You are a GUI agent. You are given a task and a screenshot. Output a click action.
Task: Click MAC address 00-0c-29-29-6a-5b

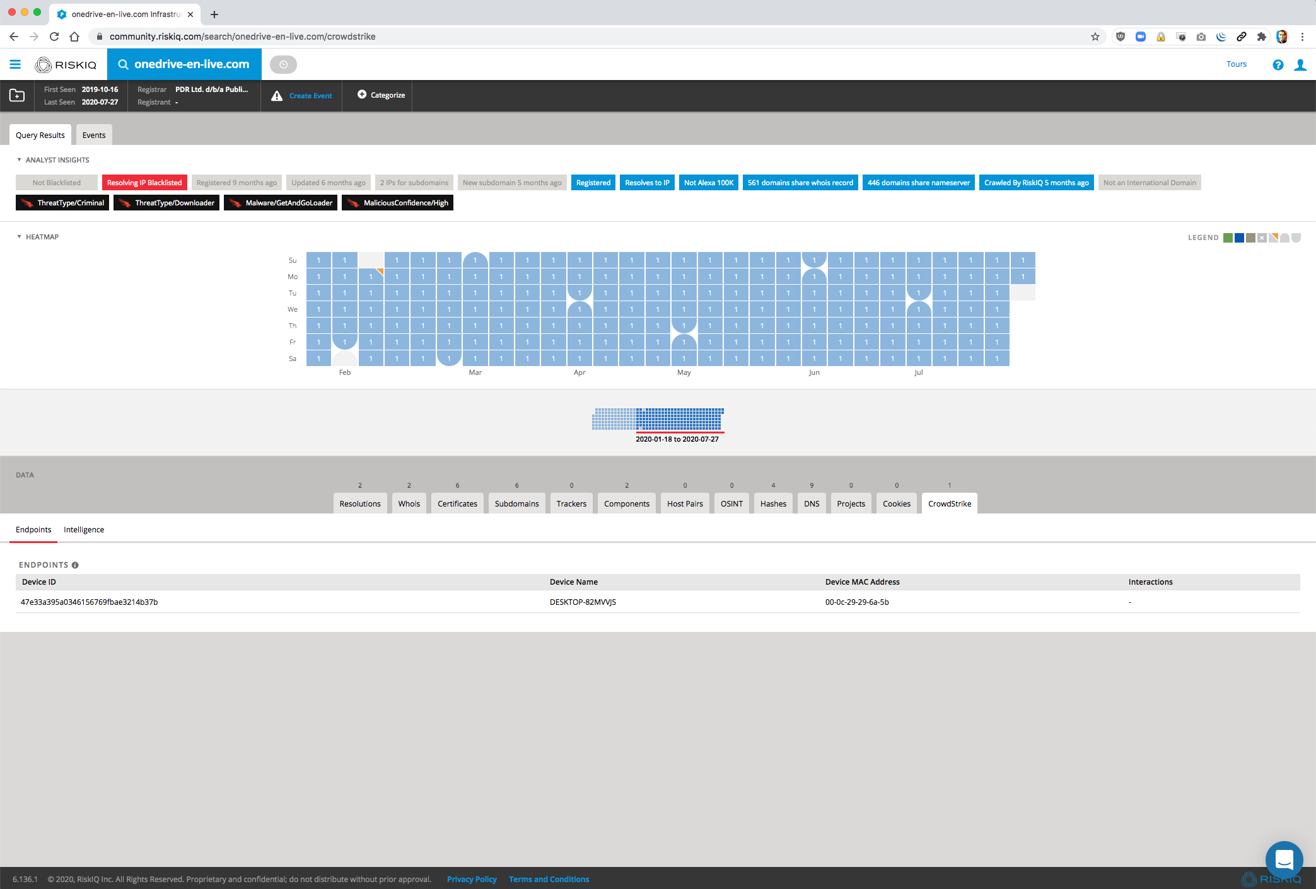[857, 602]
